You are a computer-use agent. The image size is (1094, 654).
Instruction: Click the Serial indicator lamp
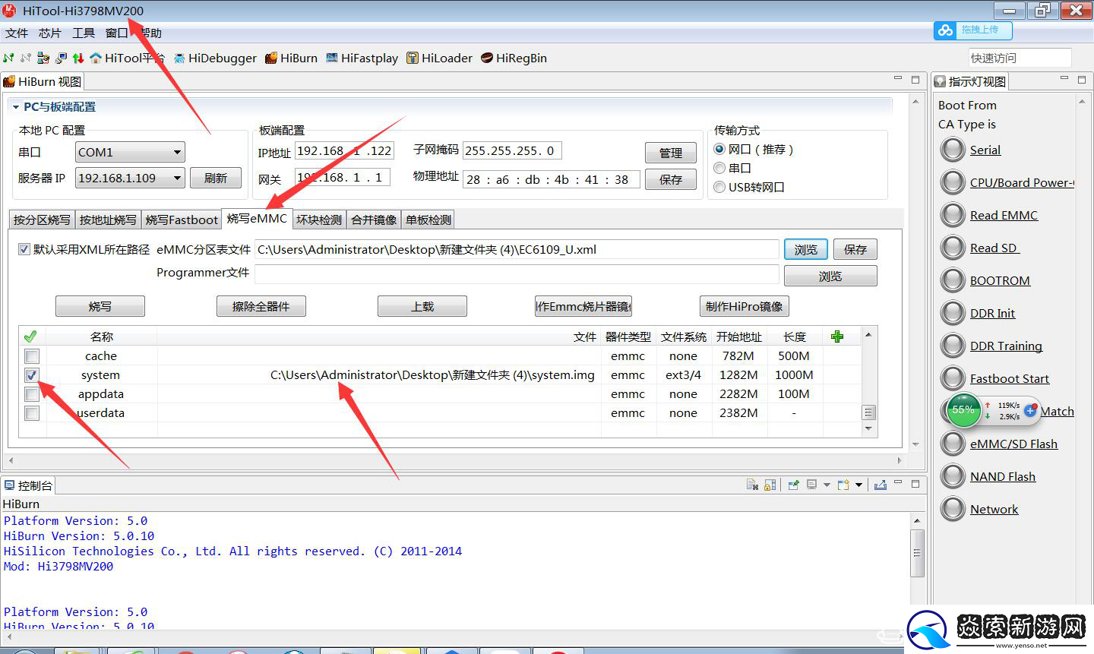953,150
